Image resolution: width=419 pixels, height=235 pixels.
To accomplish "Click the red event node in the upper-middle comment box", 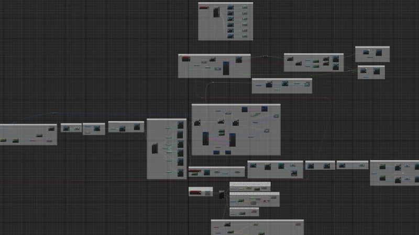I will (185, 59).
